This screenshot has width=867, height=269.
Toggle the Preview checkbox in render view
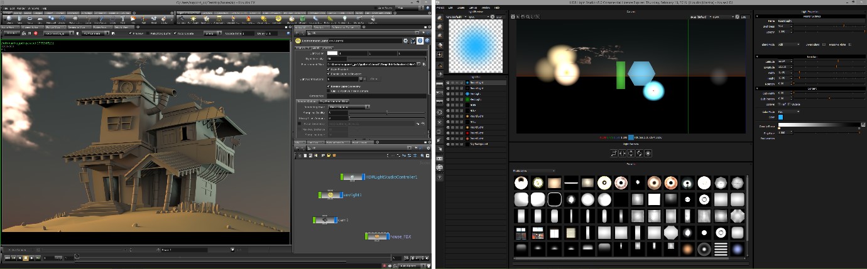(130, 33)
